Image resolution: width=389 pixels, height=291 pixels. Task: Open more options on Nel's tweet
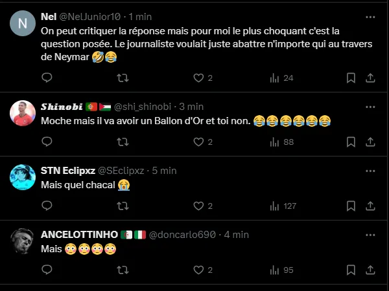pyautogui.click(x=370, y=17)
